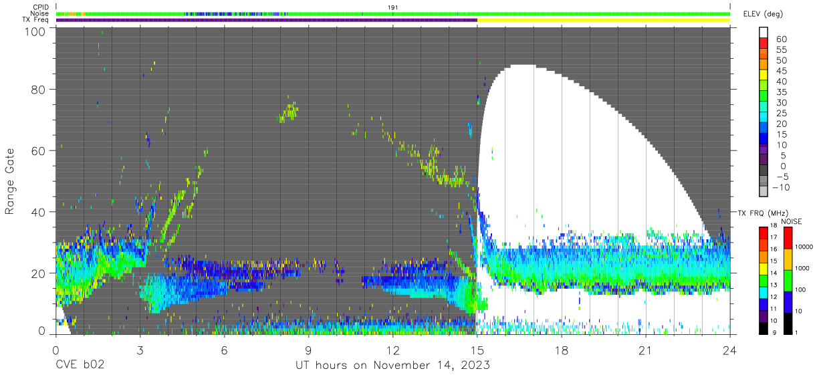The image size is (821, 379).
Task: Click the 3 hour tick on time axis
Action: (140, 350)
